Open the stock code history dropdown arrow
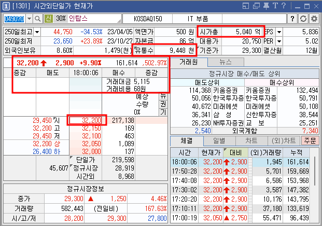The height and width of the screenshot is (226, 322). pos(30,19)
